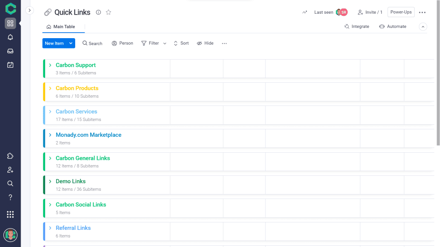This screenshot has width=440, height=247.
Task: Click Hide columns eye icon
Action: click(205, 43)
